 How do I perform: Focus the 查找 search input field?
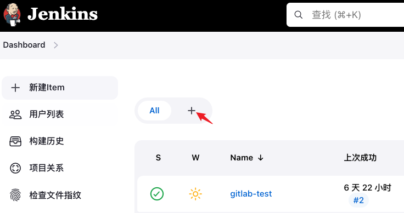(345, 15)
